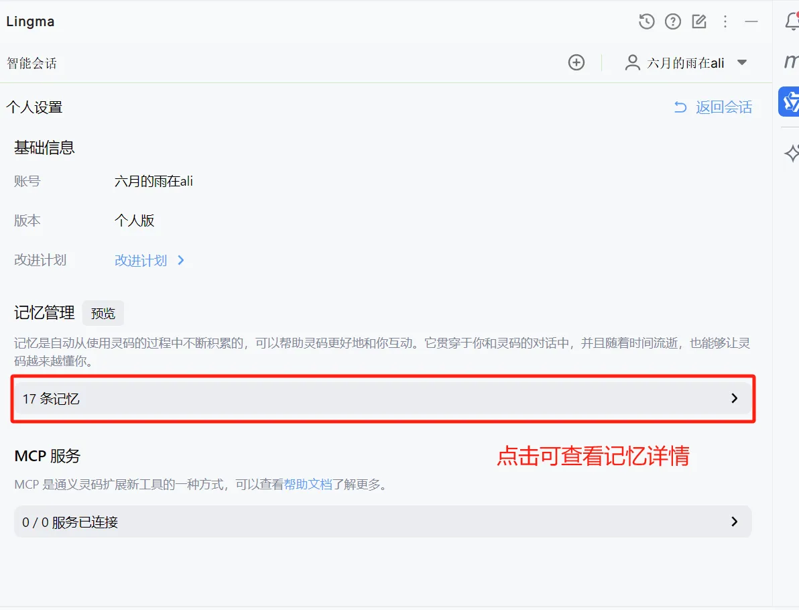Viewport: 799px width, 610px height.
Task: Click the 预览 badge beside 记忆管理
Action: pyautogui.click(x=103, y=313)
